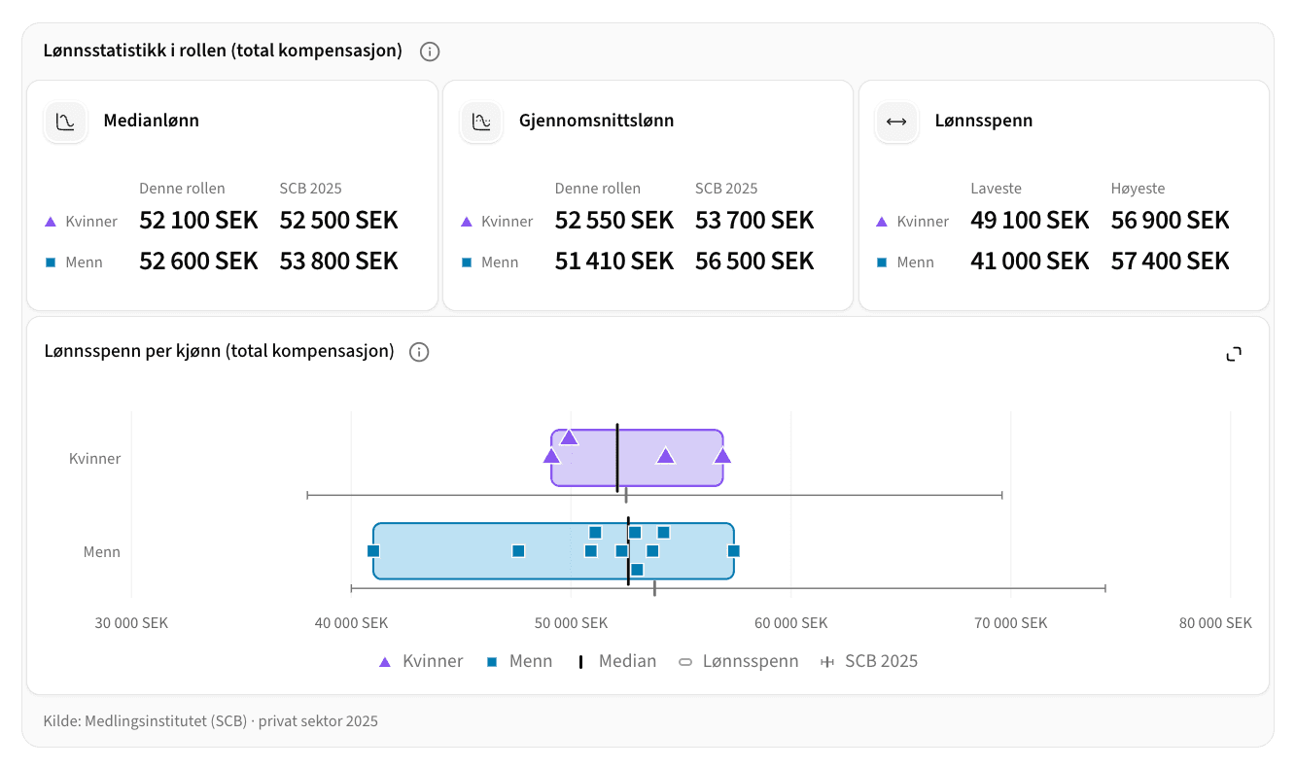Click info icon beside Lønnsspenn per kjønn heading
Viewport: 1296px width, 769px height.
(419, 352)
